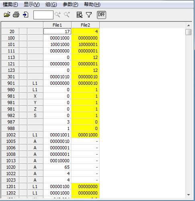Open the 帮助(H) menu
The width and height of the screenshot is (195, 201).
coord(92,4)
